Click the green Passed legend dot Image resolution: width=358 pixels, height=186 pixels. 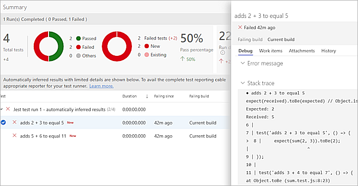point(78,38)
